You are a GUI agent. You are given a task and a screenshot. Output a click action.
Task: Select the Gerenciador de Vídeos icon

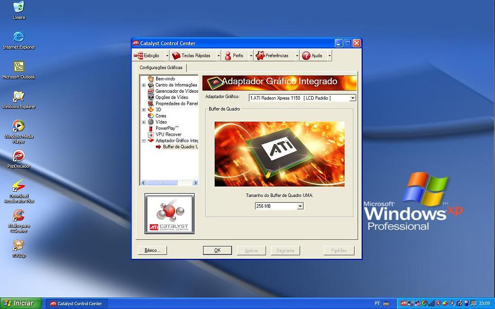click(151, 91)
